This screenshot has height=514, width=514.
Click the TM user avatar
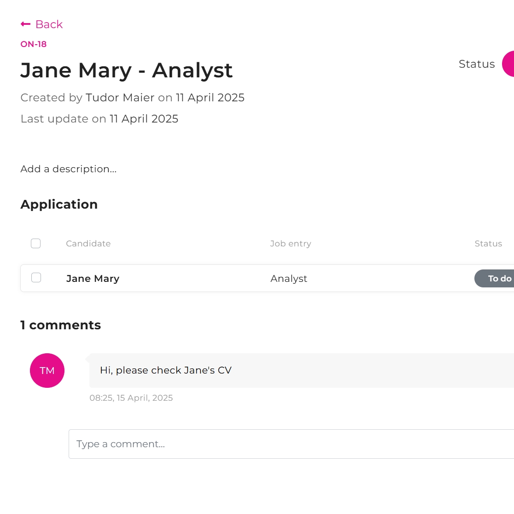coord(47,370)
